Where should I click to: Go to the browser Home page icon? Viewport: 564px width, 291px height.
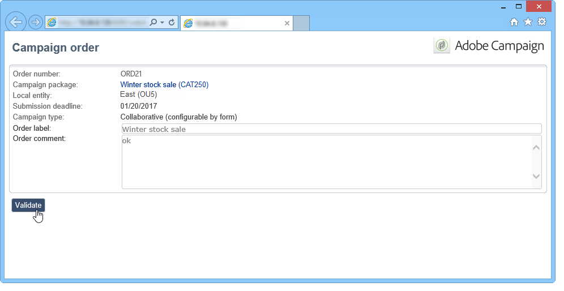click(x=514, y=22)
